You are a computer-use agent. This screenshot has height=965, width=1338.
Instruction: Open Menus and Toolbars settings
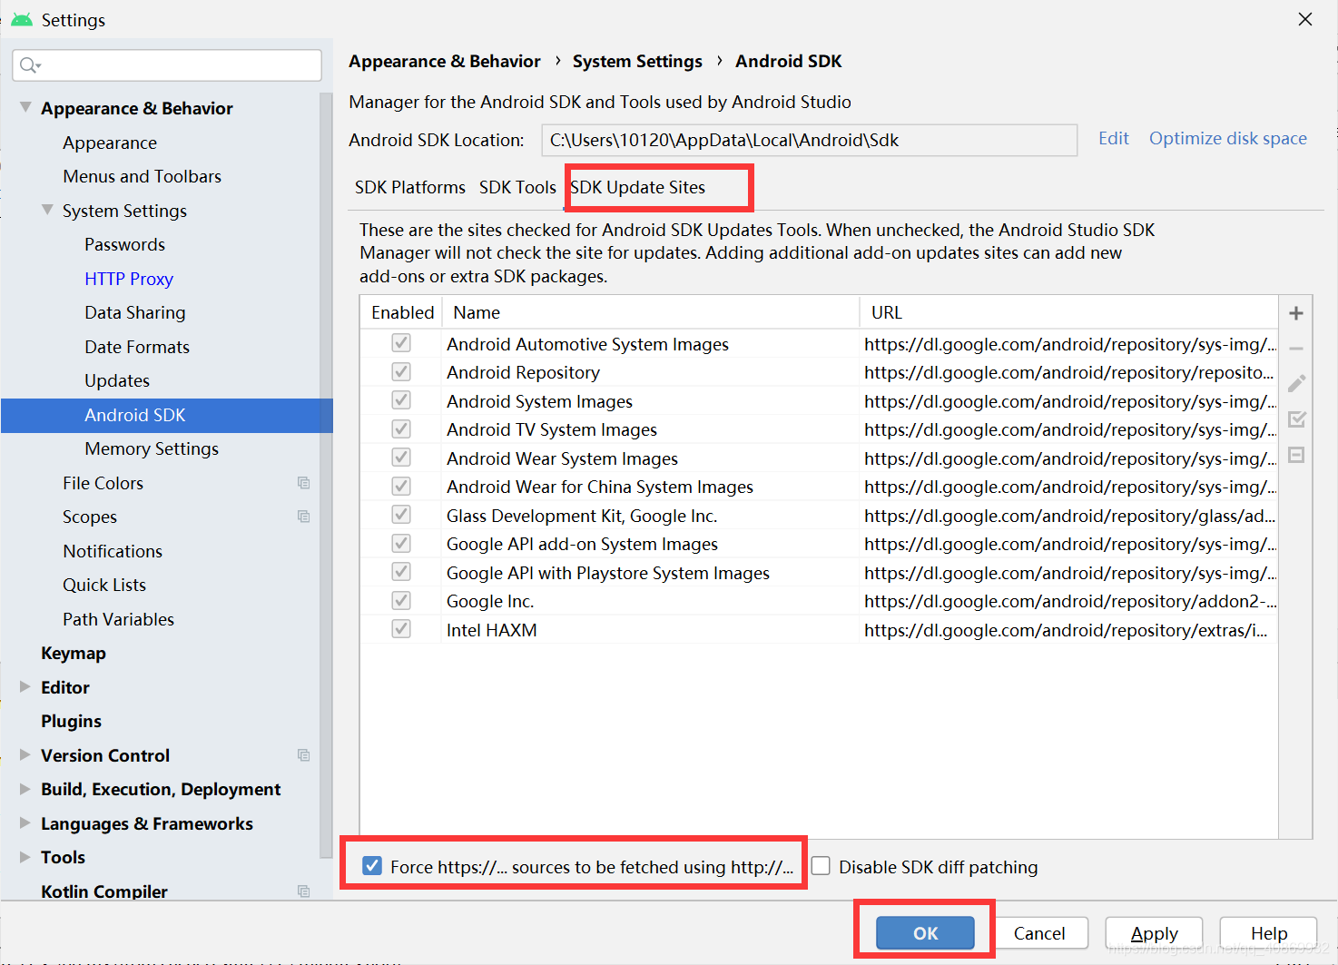coord(143,176)
